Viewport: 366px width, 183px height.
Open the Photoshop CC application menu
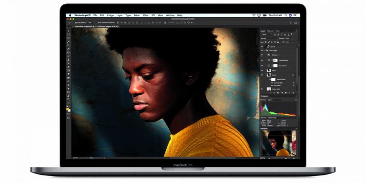82,15
